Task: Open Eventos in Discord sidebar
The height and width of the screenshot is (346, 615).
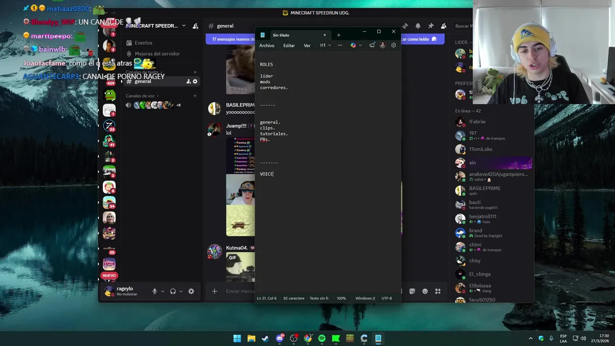Action: [x=143, y=43]
